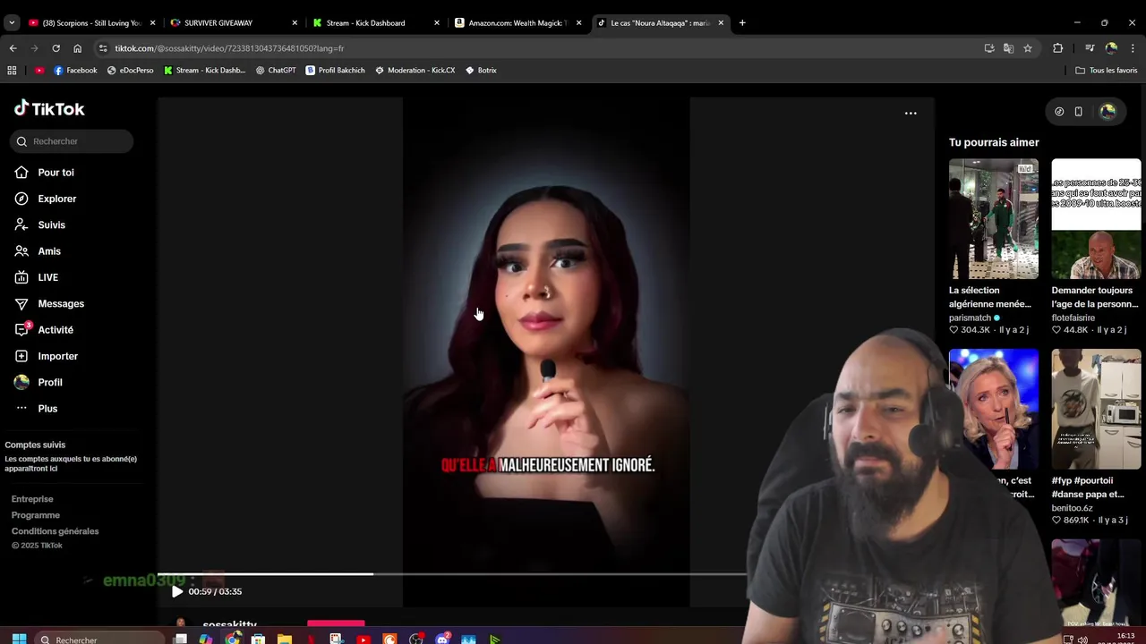Open Messages in TikTok sidebar
The height and width of the screenshot is (644, 1146).
(49, 303)
